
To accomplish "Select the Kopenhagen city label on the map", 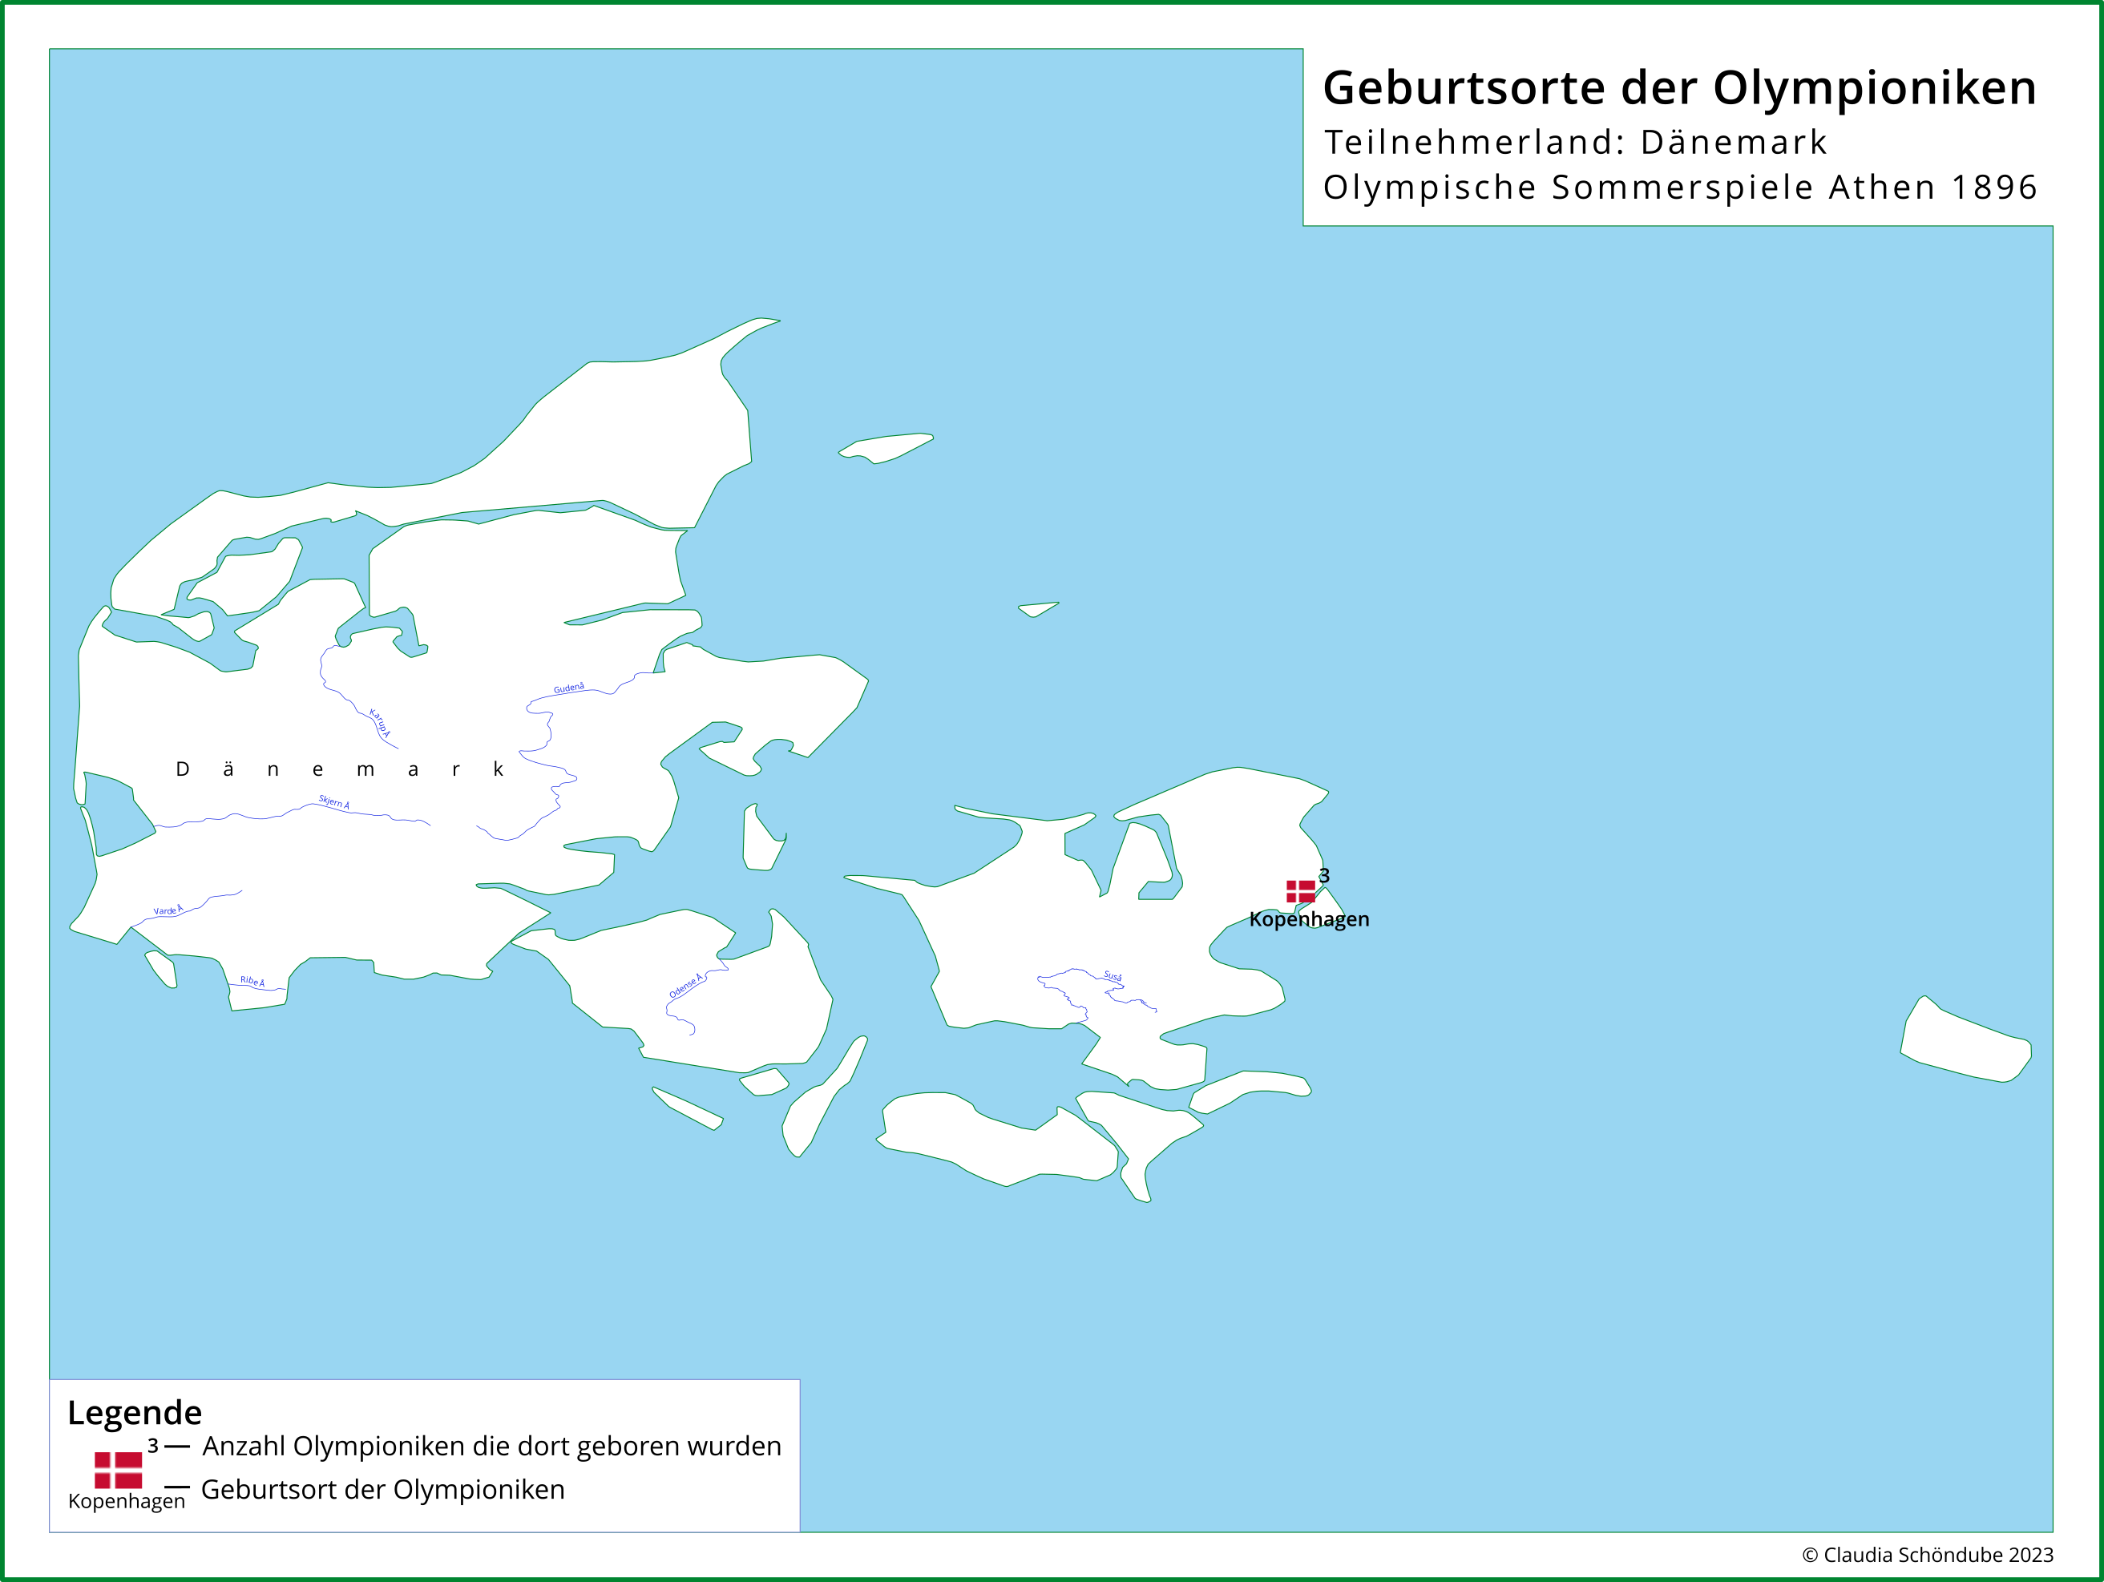I will (x=1311, y=919).
